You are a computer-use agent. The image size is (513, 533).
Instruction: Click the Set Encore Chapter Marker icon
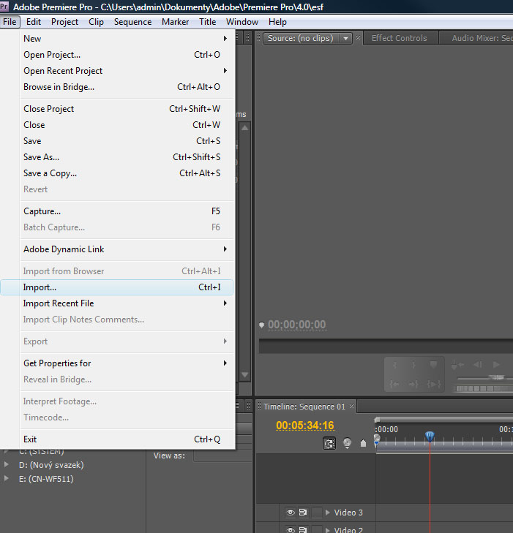pos(347,443)
